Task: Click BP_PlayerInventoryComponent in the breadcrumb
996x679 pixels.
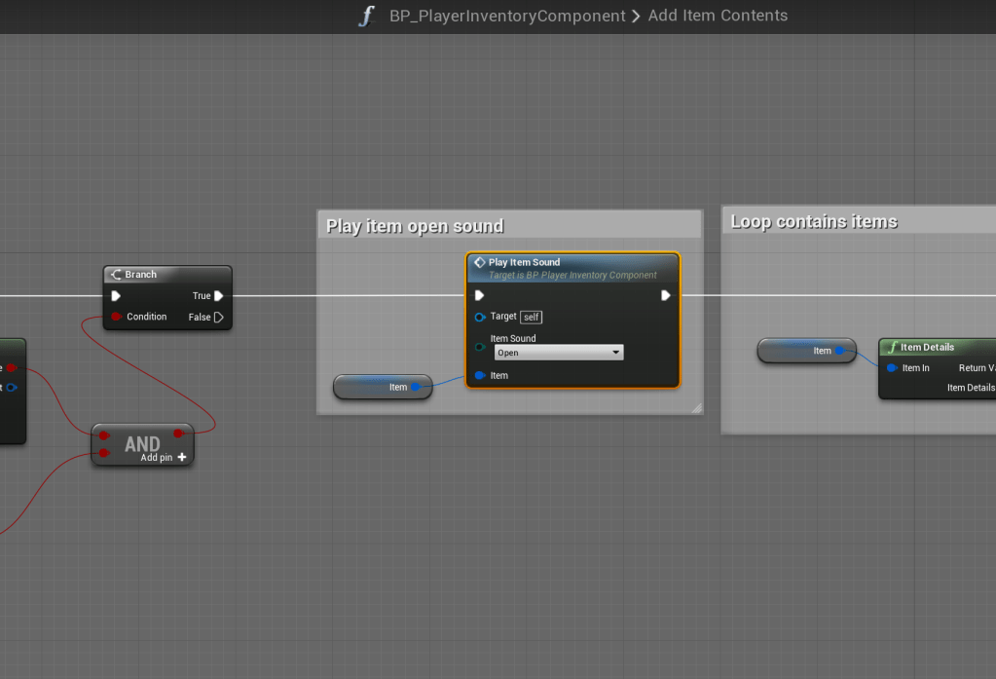Action: (507, 16)
